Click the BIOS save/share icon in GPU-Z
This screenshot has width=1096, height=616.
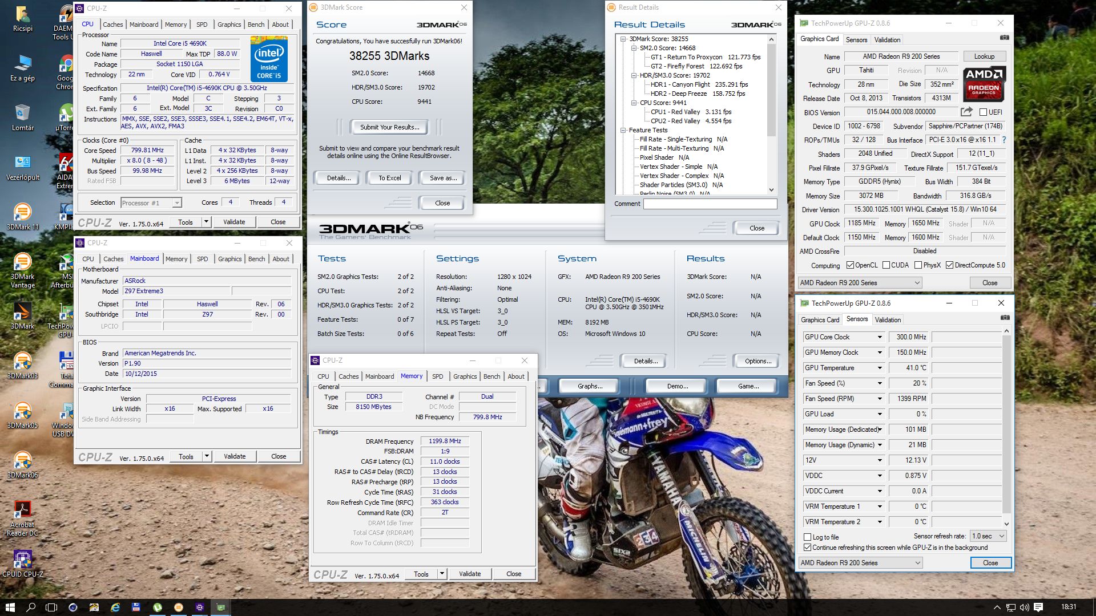click(x=966, y=112)
